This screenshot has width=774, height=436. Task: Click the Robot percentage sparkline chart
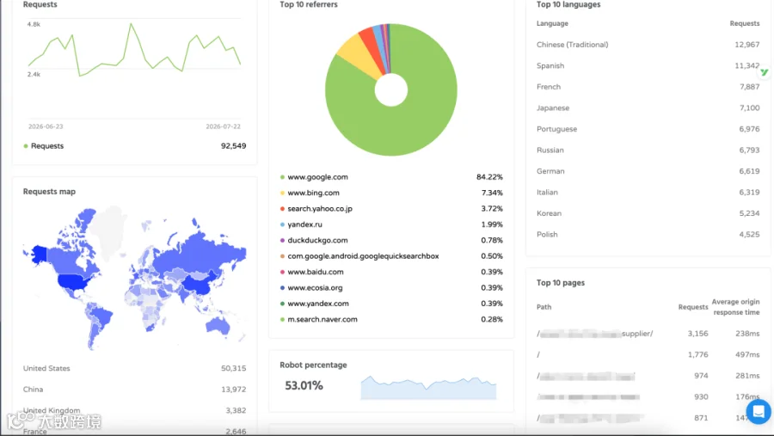tap(428, 388)
